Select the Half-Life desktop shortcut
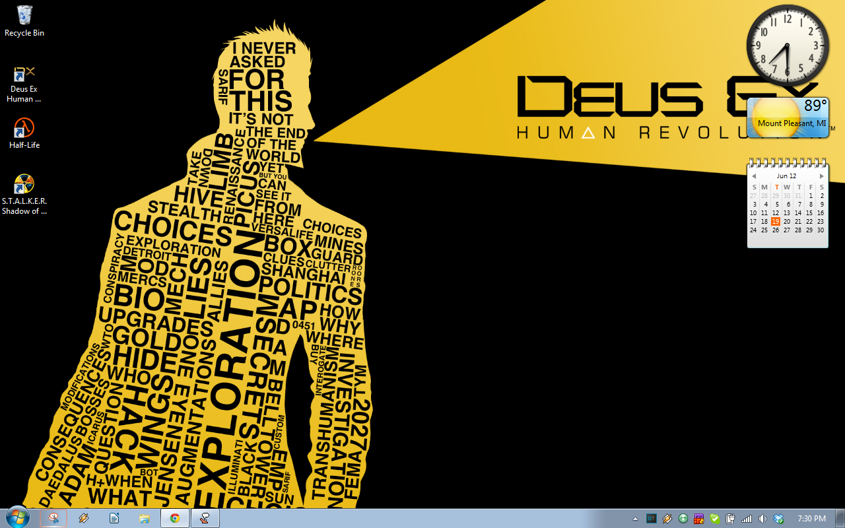Viewport: 845px width, 528px height. click(x=24, y=133)
